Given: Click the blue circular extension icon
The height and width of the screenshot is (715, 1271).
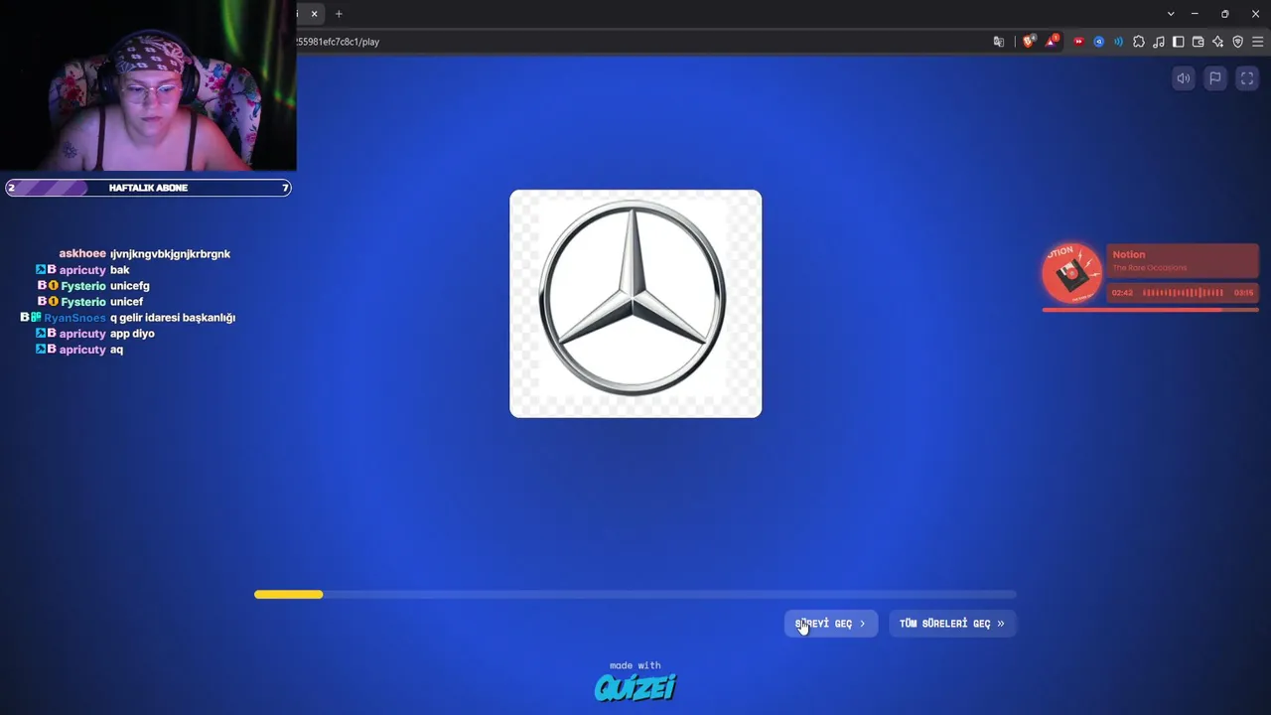Looking at the screenshot, I should pyautogui.click(x=1099, y=42).
